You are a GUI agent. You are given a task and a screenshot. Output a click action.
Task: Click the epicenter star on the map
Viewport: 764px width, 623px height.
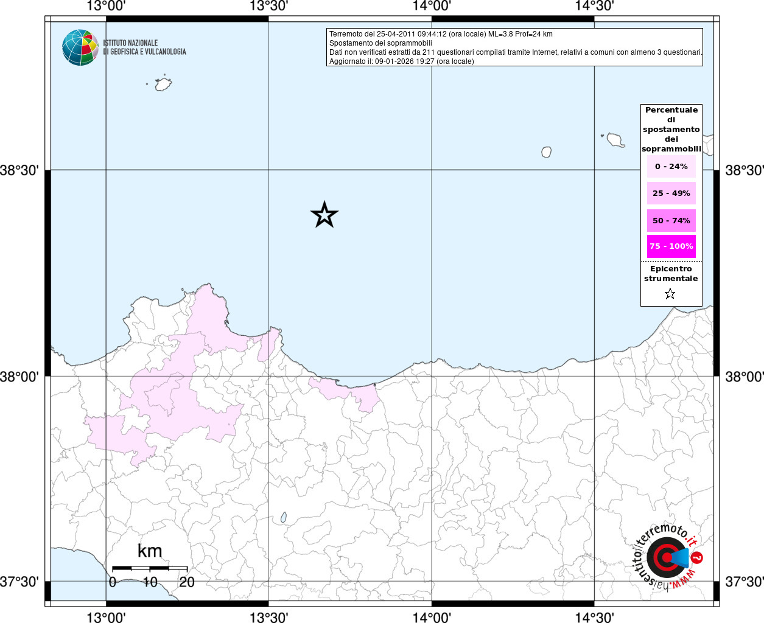tap(324, 215)
